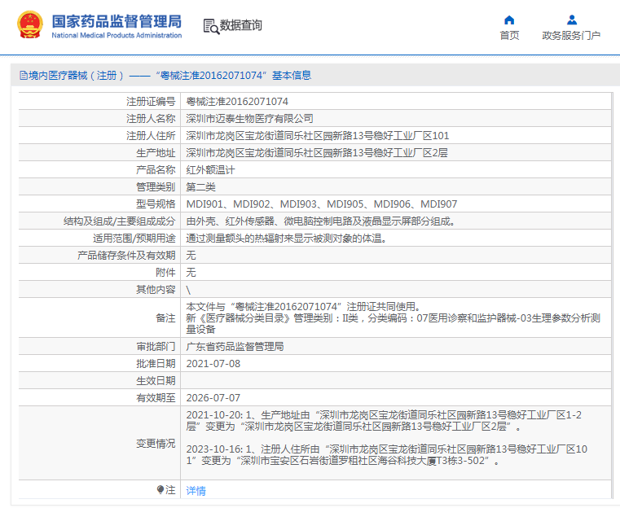This screenshot has height=508, width=620.
Task: Click the 注册人住所 address ending in 厂区101
Action: (318, 135)
